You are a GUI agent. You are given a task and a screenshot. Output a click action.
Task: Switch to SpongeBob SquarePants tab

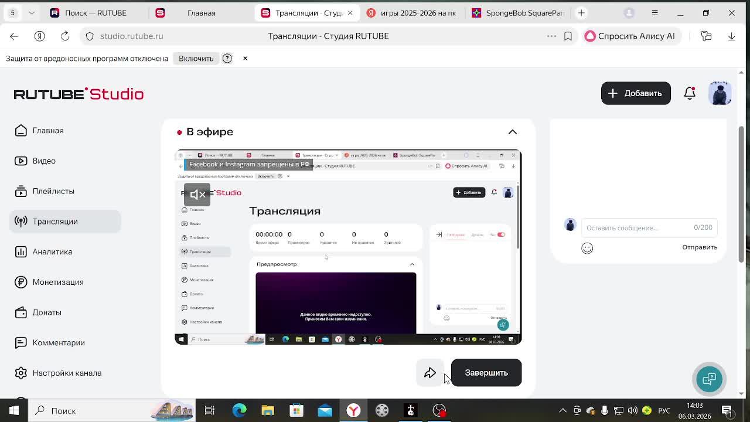(518, 13)
